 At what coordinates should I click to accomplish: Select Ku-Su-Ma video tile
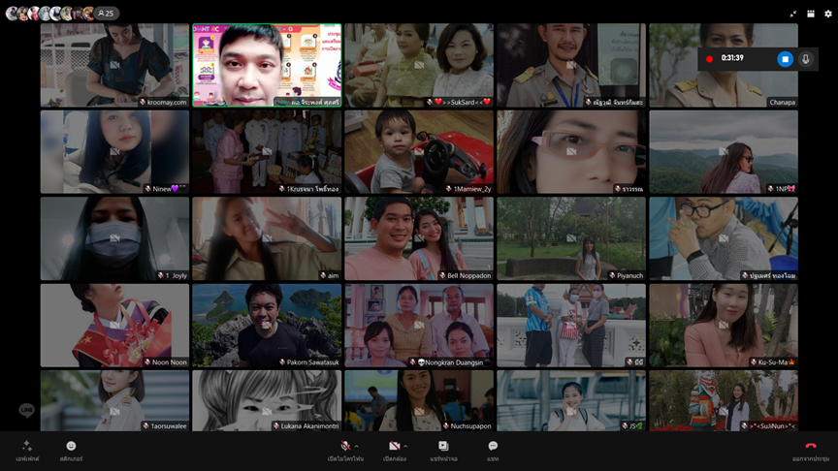(724, 326)
